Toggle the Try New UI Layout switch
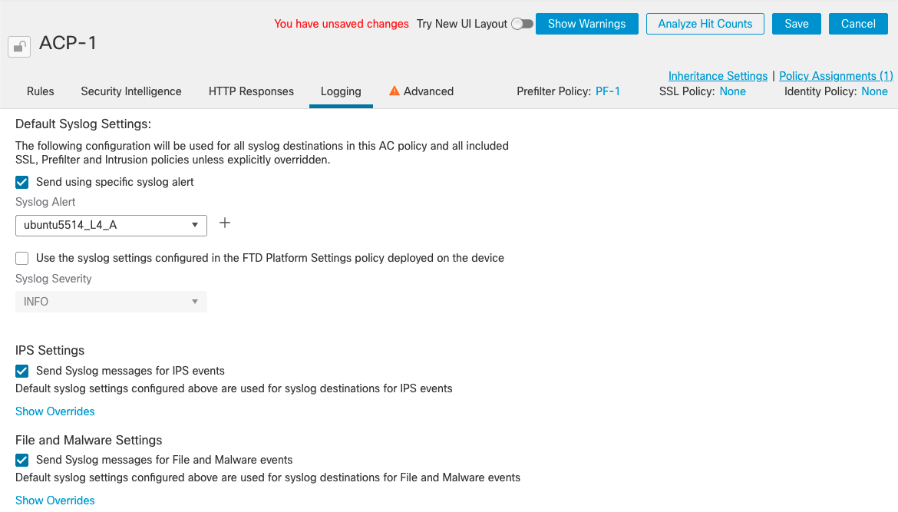This screenshot has height=512, width=898. (x=522, y=24)
